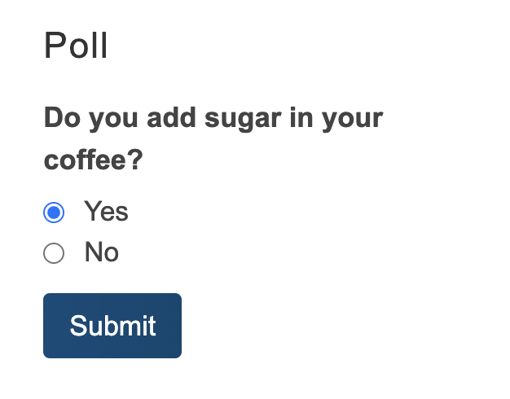Image resolution: width=510 pixels, height=399 pixels.
Task: Select the Yes radio button
Action: tap(54, 213)
